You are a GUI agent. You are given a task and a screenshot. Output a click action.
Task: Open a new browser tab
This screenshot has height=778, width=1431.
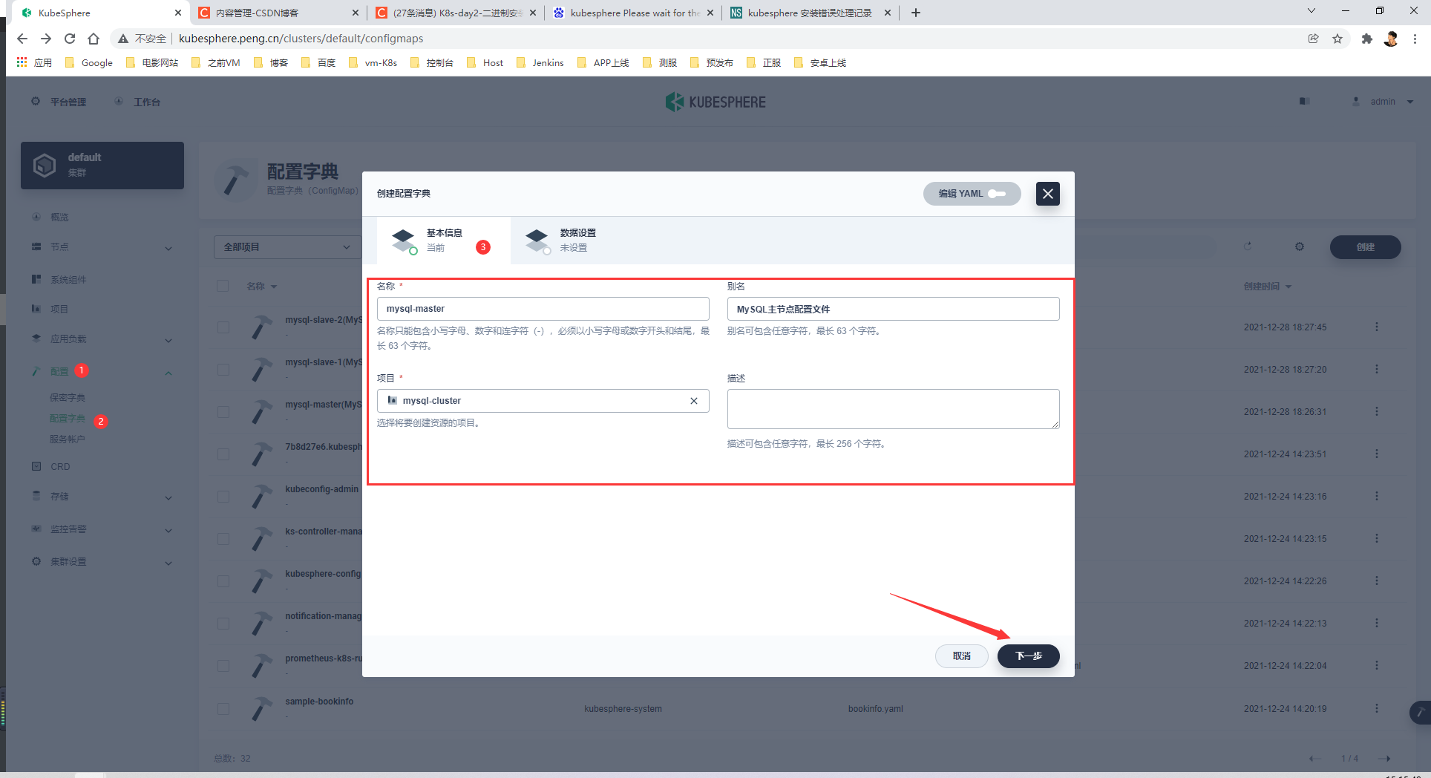tap(916, 13)
